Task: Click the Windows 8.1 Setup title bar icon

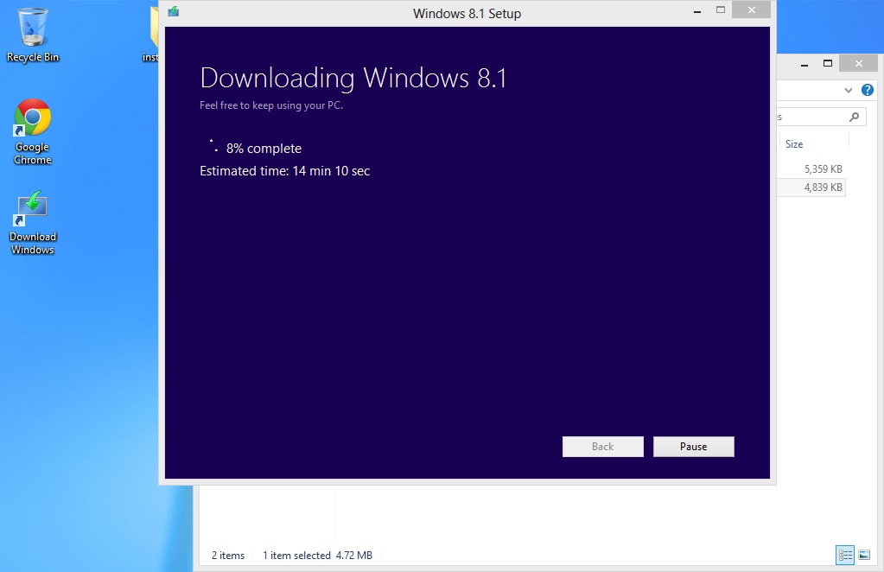Action: [x=174, y=12]
